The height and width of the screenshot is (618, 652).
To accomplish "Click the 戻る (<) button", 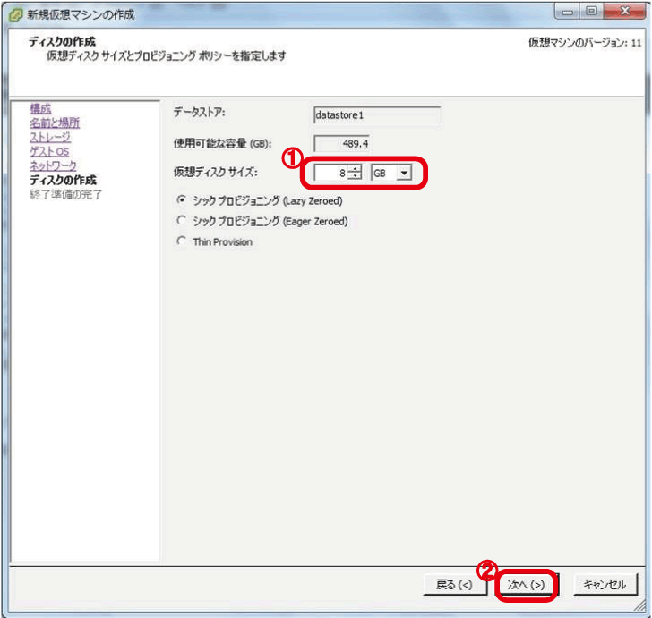I will 454,584.
